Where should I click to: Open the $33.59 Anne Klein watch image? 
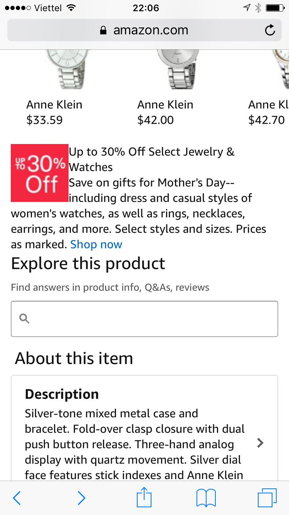pyautogui.click(x=67, y=69)
